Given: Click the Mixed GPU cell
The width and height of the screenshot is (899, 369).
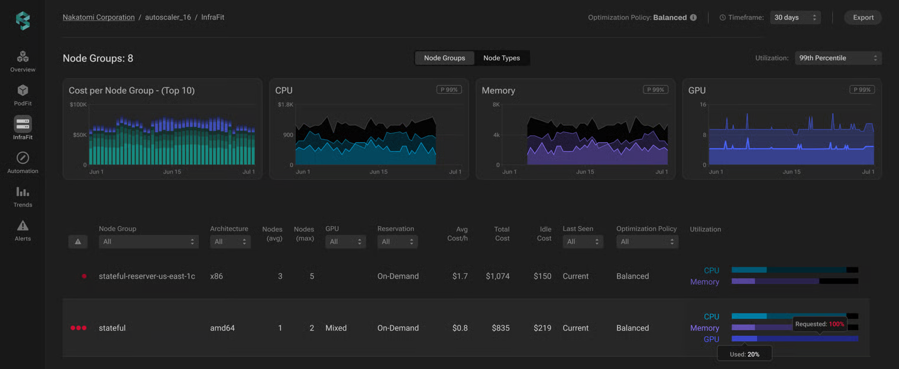Looking at the screenshot, I should click(x=336, y=328).
